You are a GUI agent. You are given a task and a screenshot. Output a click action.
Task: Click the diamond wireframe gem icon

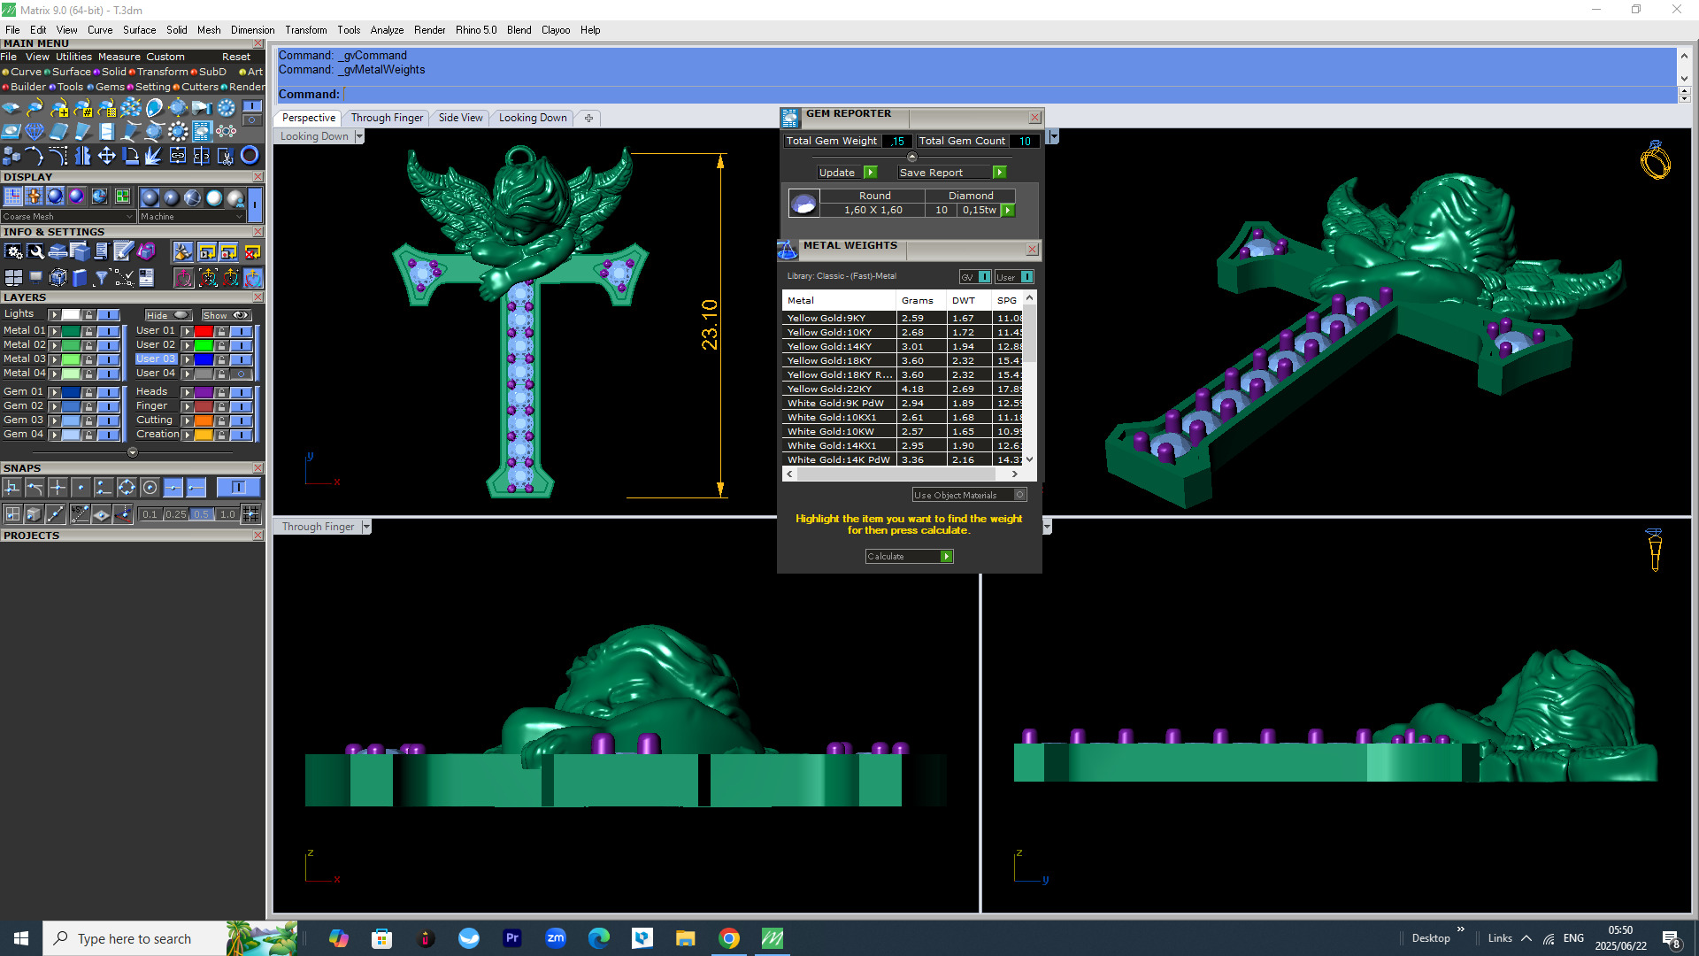(35, 132)
